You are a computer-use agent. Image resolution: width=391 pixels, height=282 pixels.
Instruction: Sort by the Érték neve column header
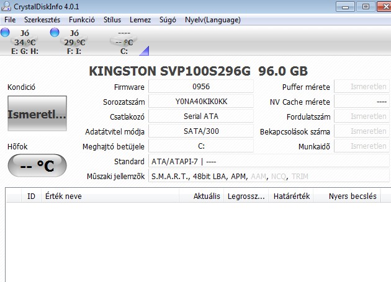tap(110, 196)
